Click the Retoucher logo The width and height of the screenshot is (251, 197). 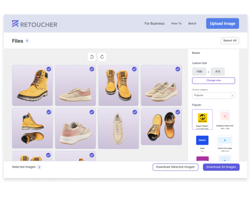[x=35, y=24]
